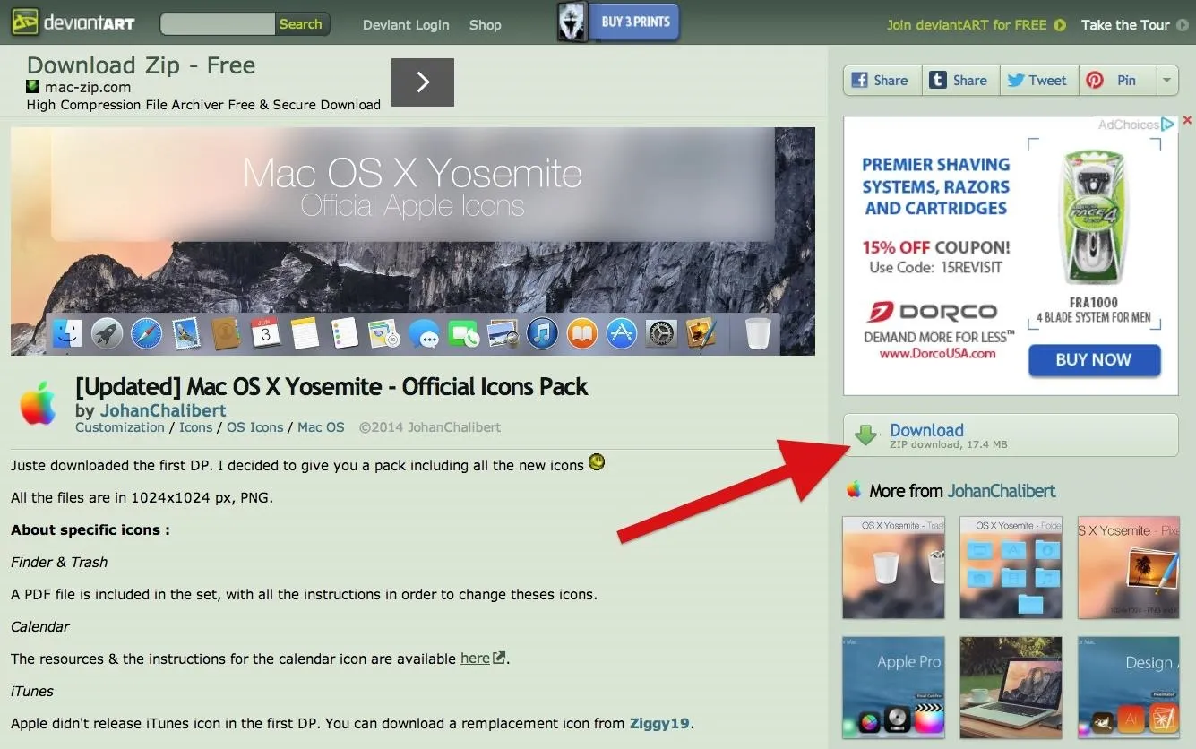This screenshot has height=749, width=1196.
Task: Open Deviant Login
Action: [406, 25]
